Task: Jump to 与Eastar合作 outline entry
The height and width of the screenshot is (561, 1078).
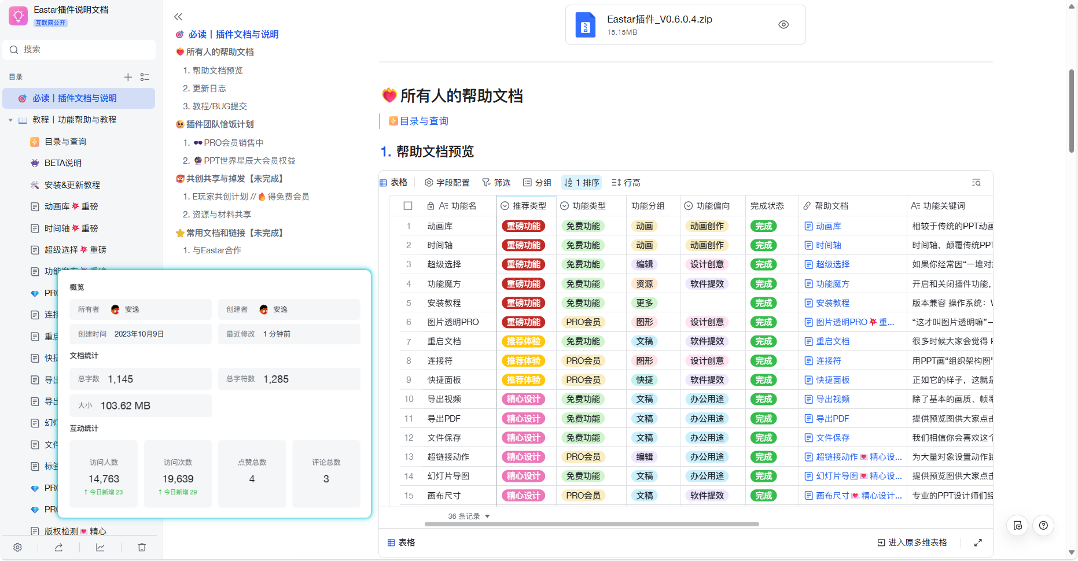Action: (x=216, y=250)
